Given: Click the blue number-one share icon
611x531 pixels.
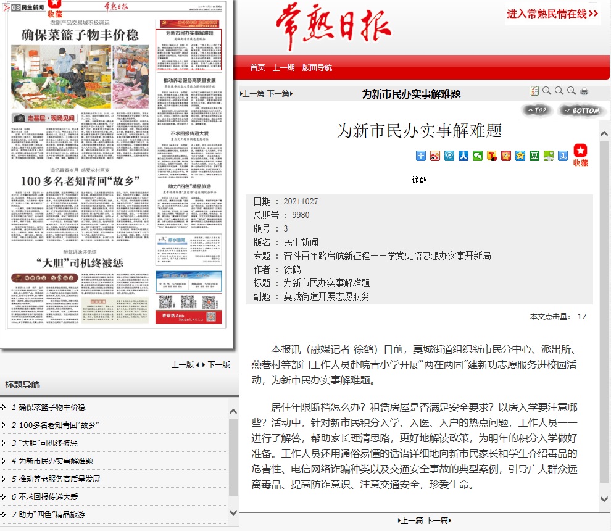Looking at the screenshot, I should pyautogui.click(x=563, y=156).
